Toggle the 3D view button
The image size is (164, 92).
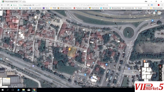point(160,71)
